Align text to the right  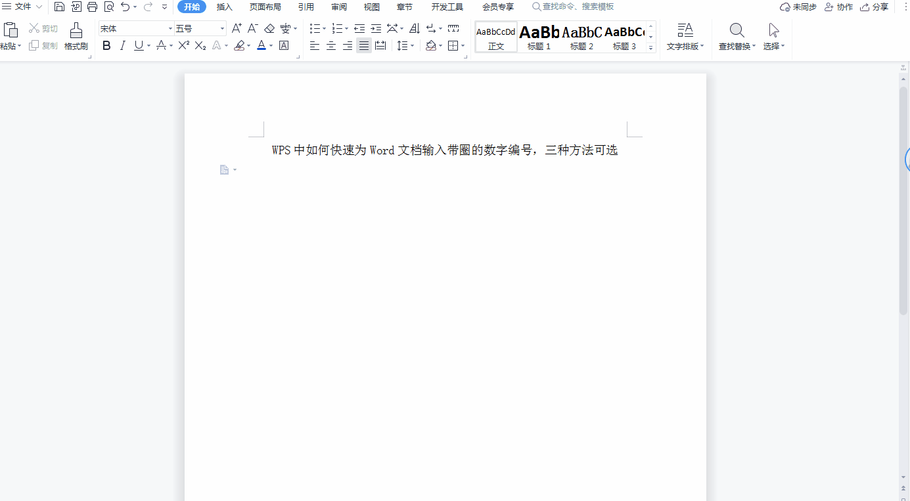tap(348, 45)
